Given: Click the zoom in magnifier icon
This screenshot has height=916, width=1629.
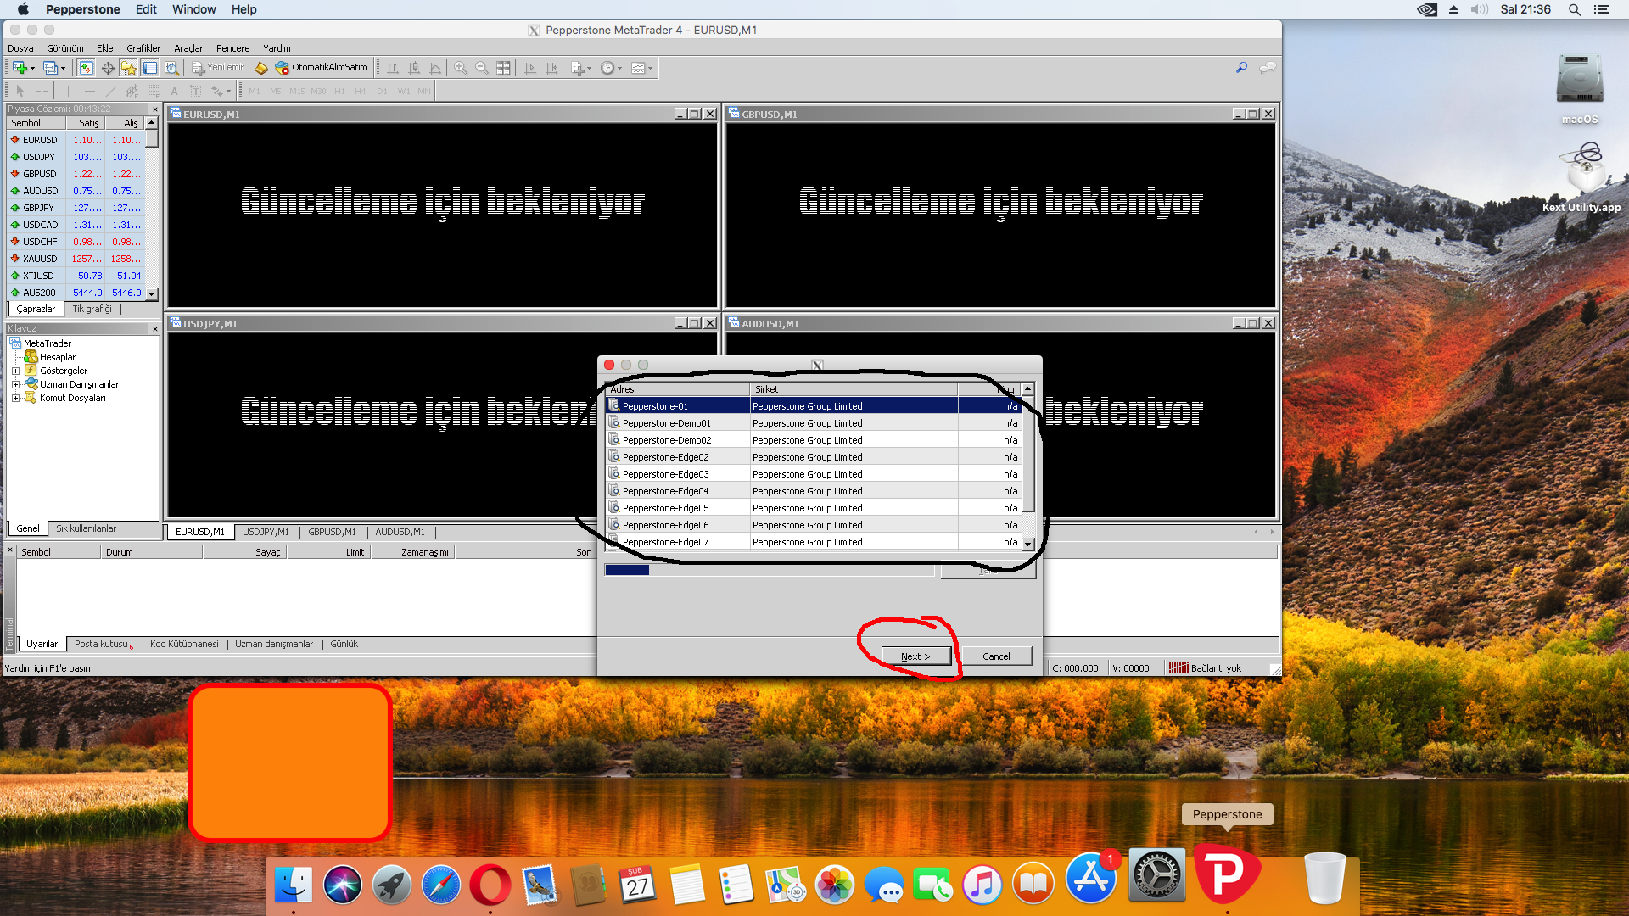Looking at the screenshot, I should [461, 68].
